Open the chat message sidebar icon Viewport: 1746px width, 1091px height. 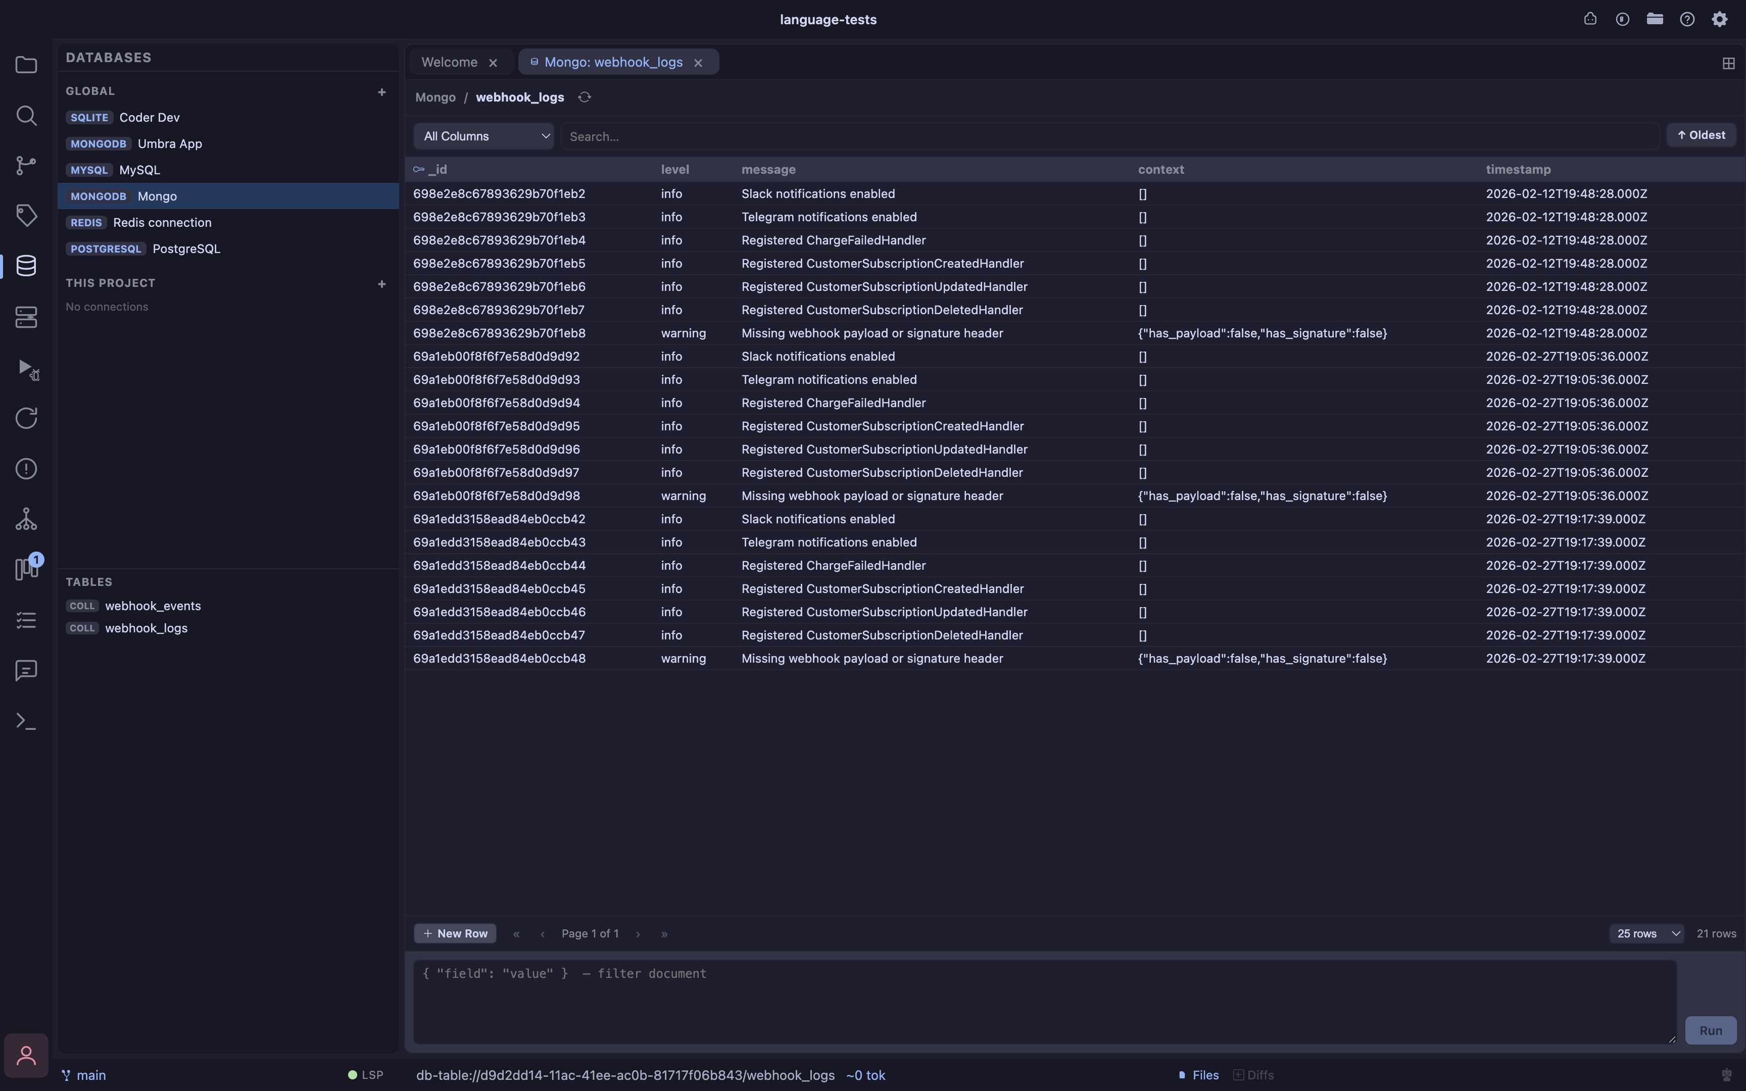tap(26, 670)
